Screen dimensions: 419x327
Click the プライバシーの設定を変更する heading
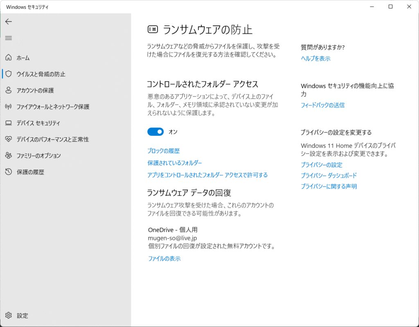(336, 132)
